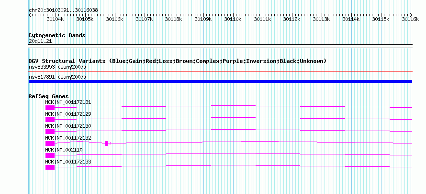This screenshot has width=426, height=194.
Task: Click the small second exon of NM_001172132
Action: click(106, 143)
